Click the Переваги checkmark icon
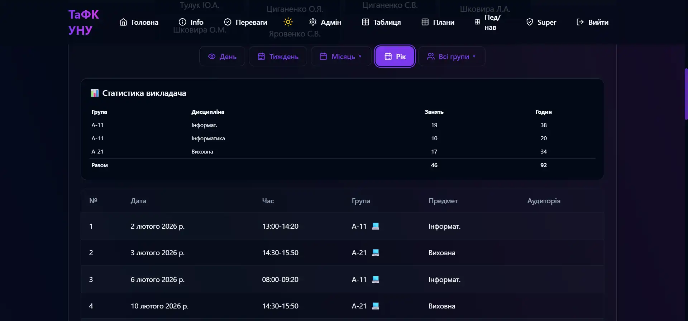Image resolution: width=688 pixels, height=321 pixels. click(228, 22)
